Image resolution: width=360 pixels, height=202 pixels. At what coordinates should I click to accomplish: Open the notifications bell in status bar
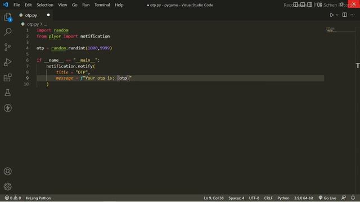[x=353, y=198]
